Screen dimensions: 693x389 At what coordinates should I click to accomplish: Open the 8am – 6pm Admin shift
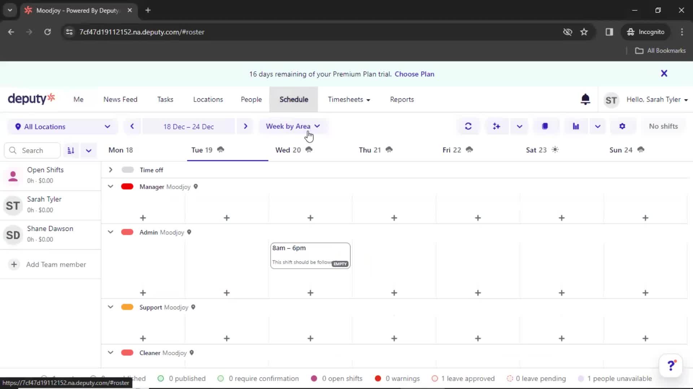(x=310, y=255)
